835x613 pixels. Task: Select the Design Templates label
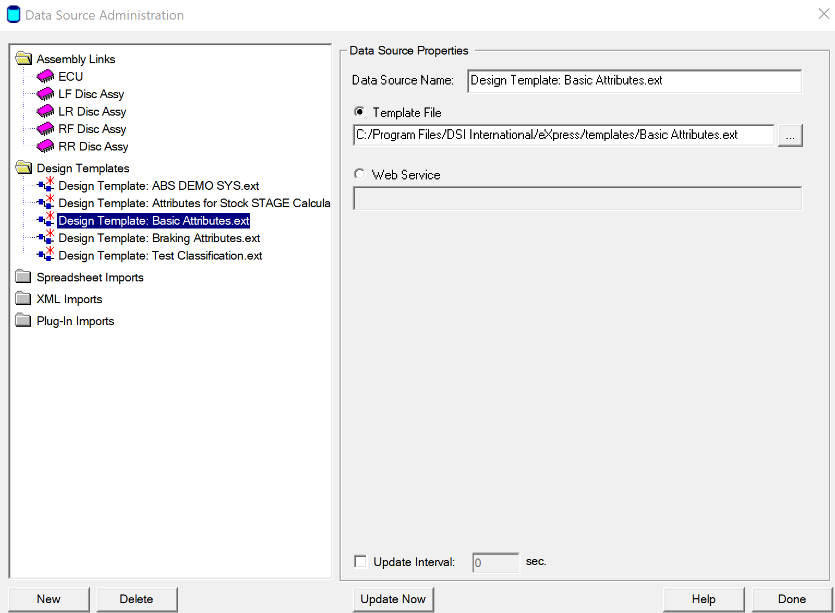coord(83,168)
